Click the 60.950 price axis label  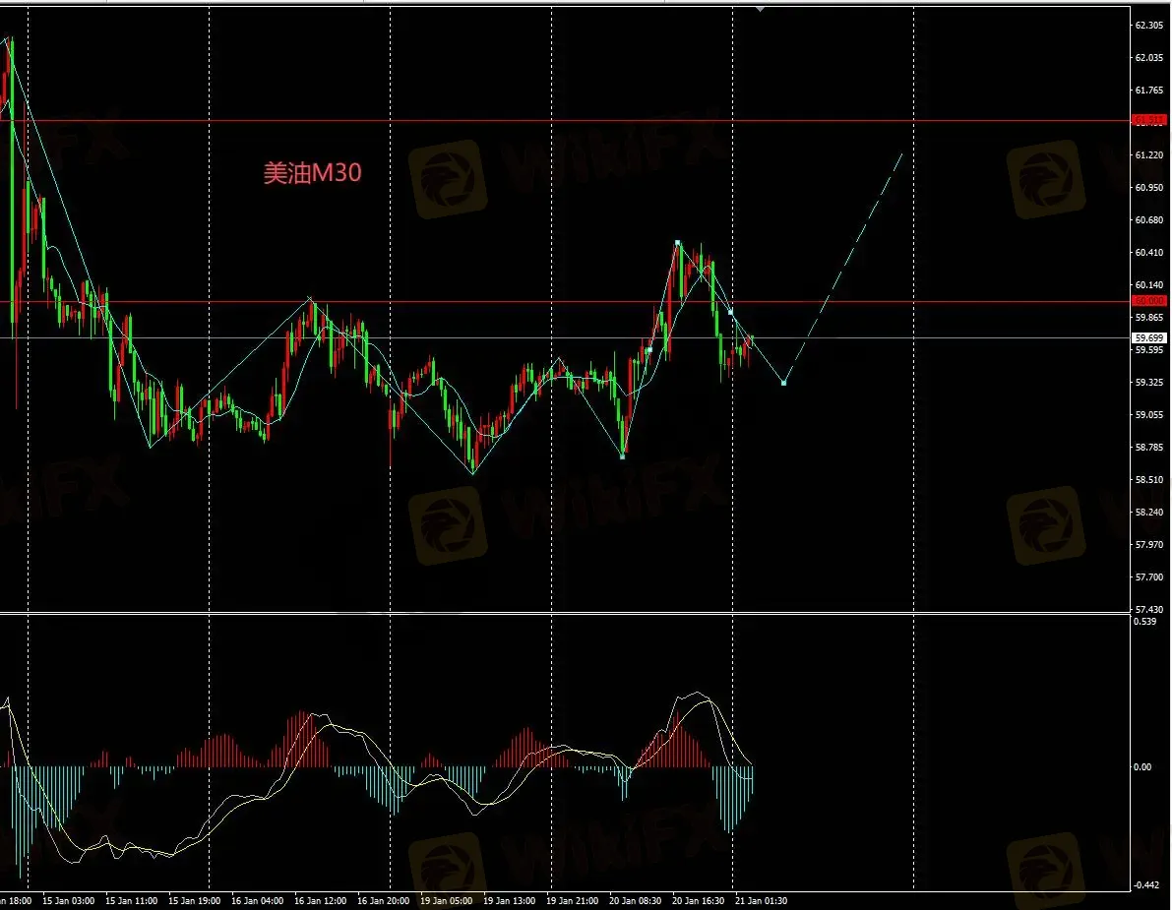coord(1148,188)
